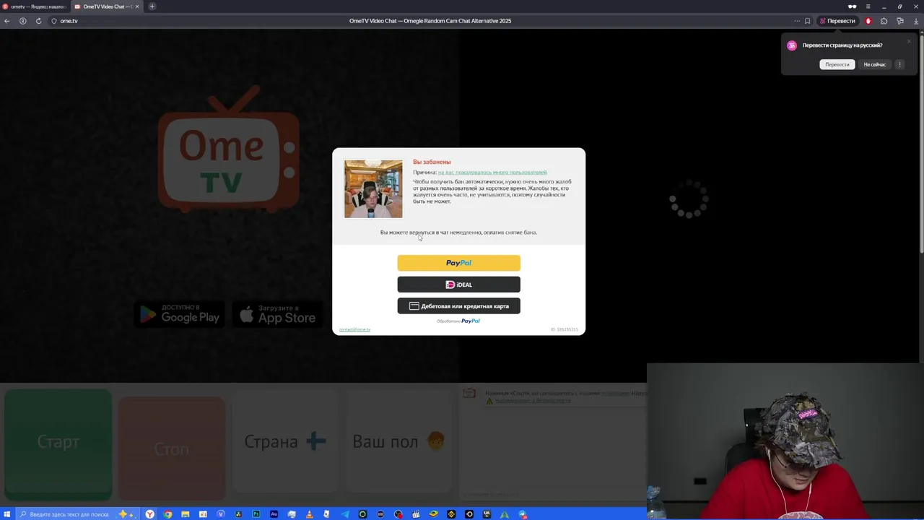This screenshot has width=924, height=520.
Task: Open the downloads arrow icon
Action: click(917, 21)
